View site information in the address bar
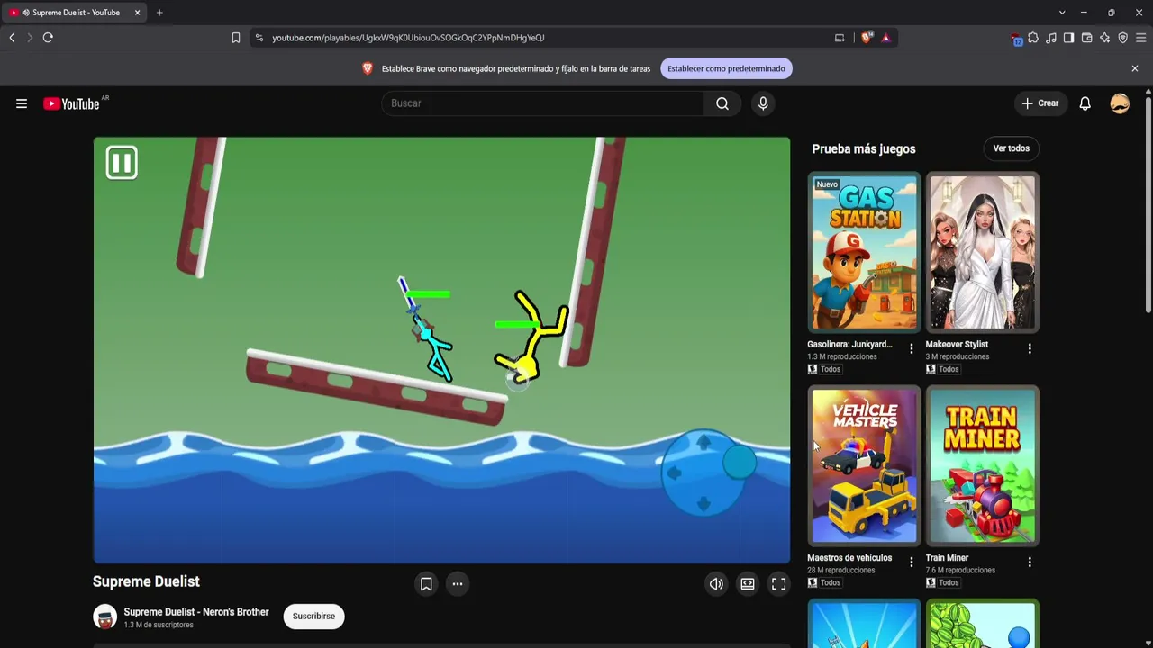 (259, 38)
